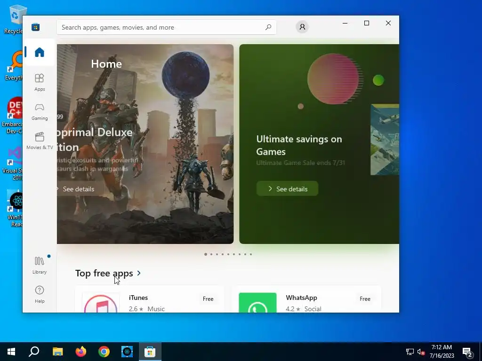Open the iTunes app listing
The image size is (482, 361).
coord(149,299)
